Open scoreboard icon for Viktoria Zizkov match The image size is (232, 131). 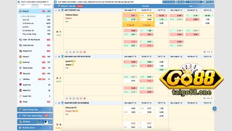coord(77,52)
